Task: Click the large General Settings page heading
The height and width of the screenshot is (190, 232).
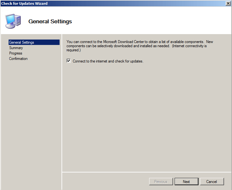Action: [x=50, y=22]
